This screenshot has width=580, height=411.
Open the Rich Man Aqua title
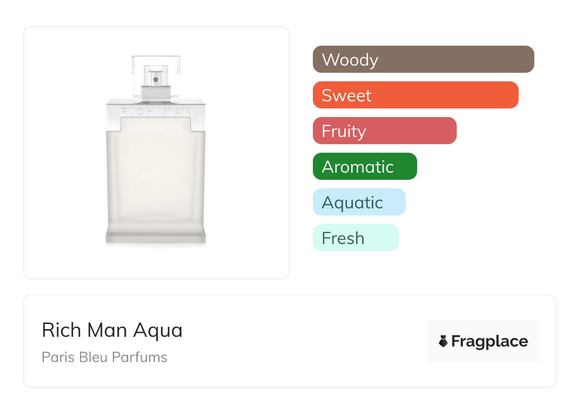[112, 330]
